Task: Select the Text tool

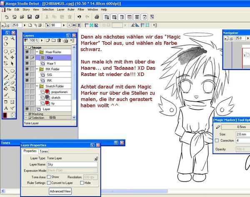Action: [x=6, y=108]
